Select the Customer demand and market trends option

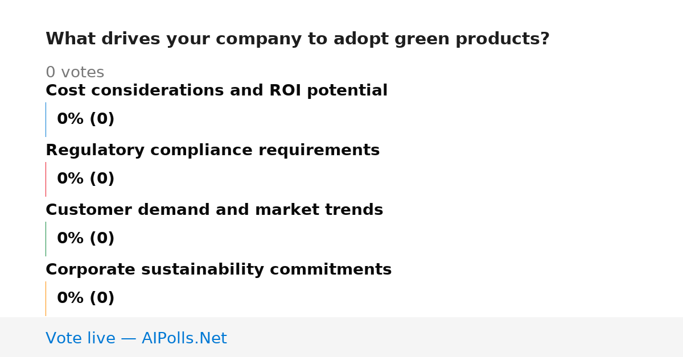[214, 210]
